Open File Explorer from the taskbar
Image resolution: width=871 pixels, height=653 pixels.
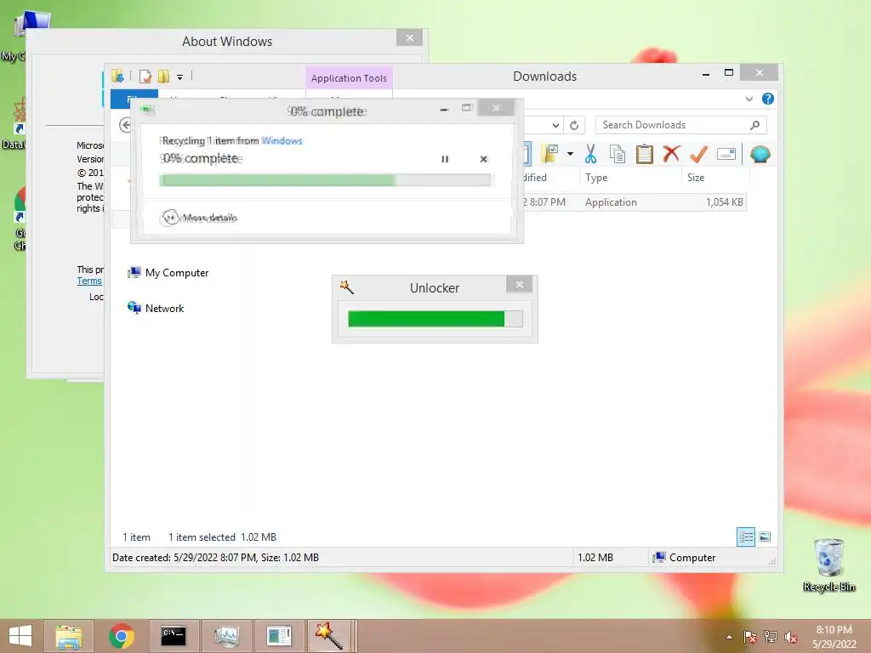click(69, 636)
